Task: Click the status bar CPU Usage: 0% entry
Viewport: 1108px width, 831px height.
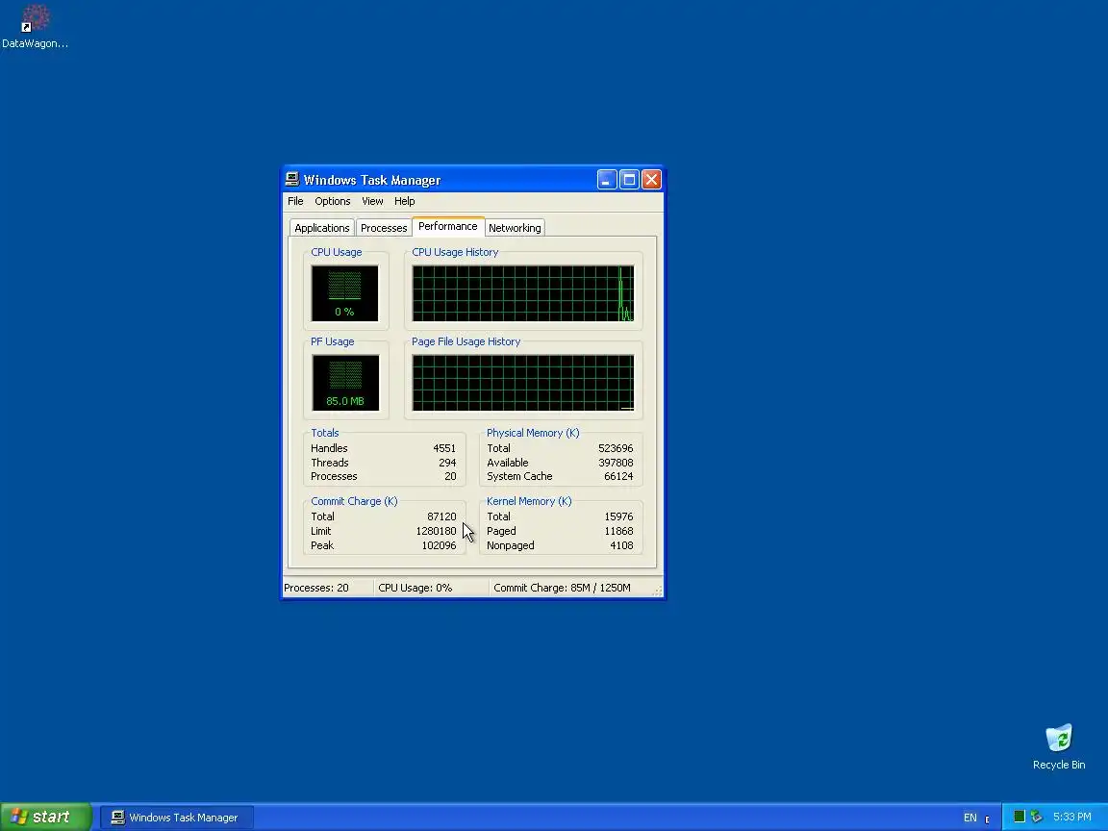Action: (431, 588)
